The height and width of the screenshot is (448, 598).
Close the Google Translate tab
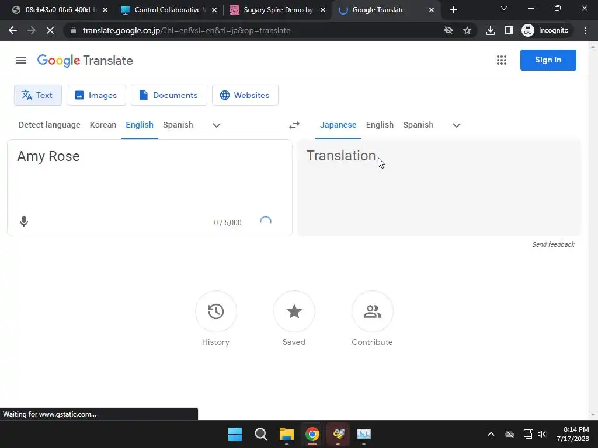(432, 10)
